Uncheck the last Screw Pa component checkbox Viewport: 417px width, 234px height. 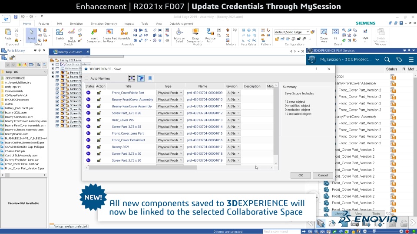pos(57,126)
